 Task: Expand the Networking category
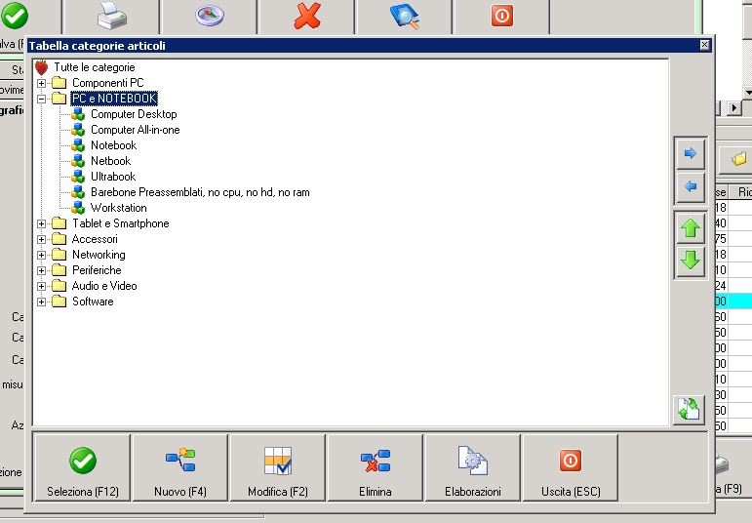tap(42, 255)
